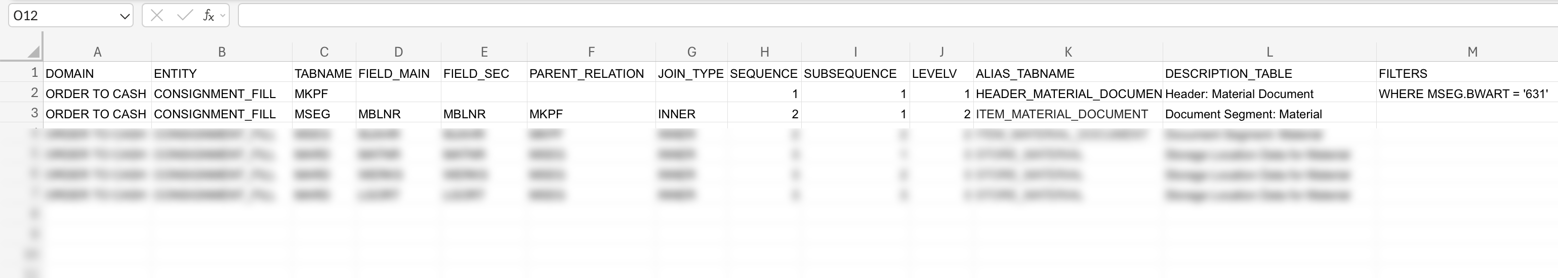Select row 3 header
Image resolution: width=1558 pixels, height=278 pixels.
tap(34, 113)
